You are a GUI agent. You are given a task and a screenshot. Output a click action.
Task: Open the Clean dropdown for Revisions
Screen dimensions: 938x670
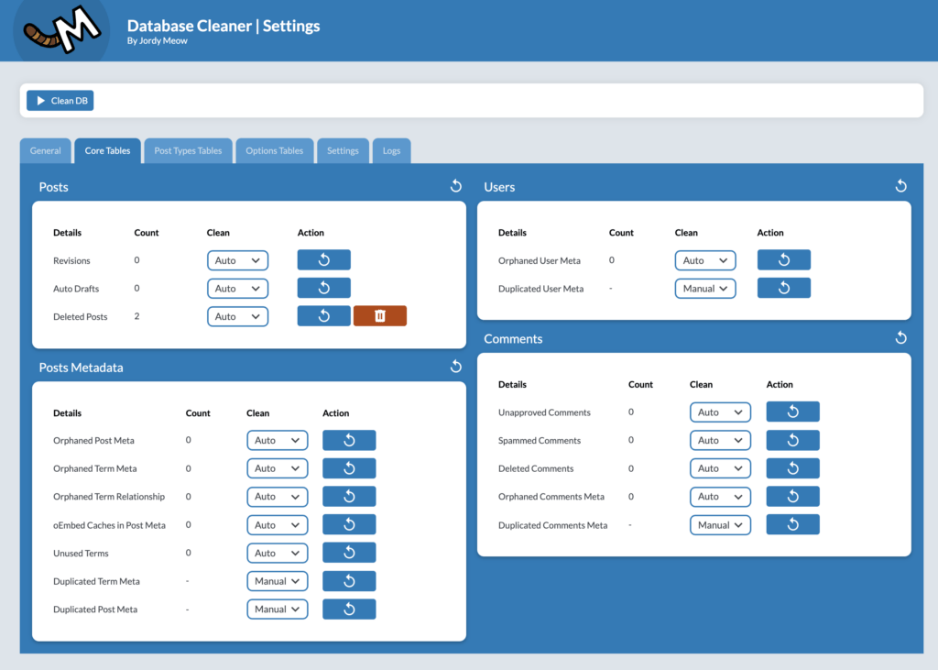(x=237, y=259)
